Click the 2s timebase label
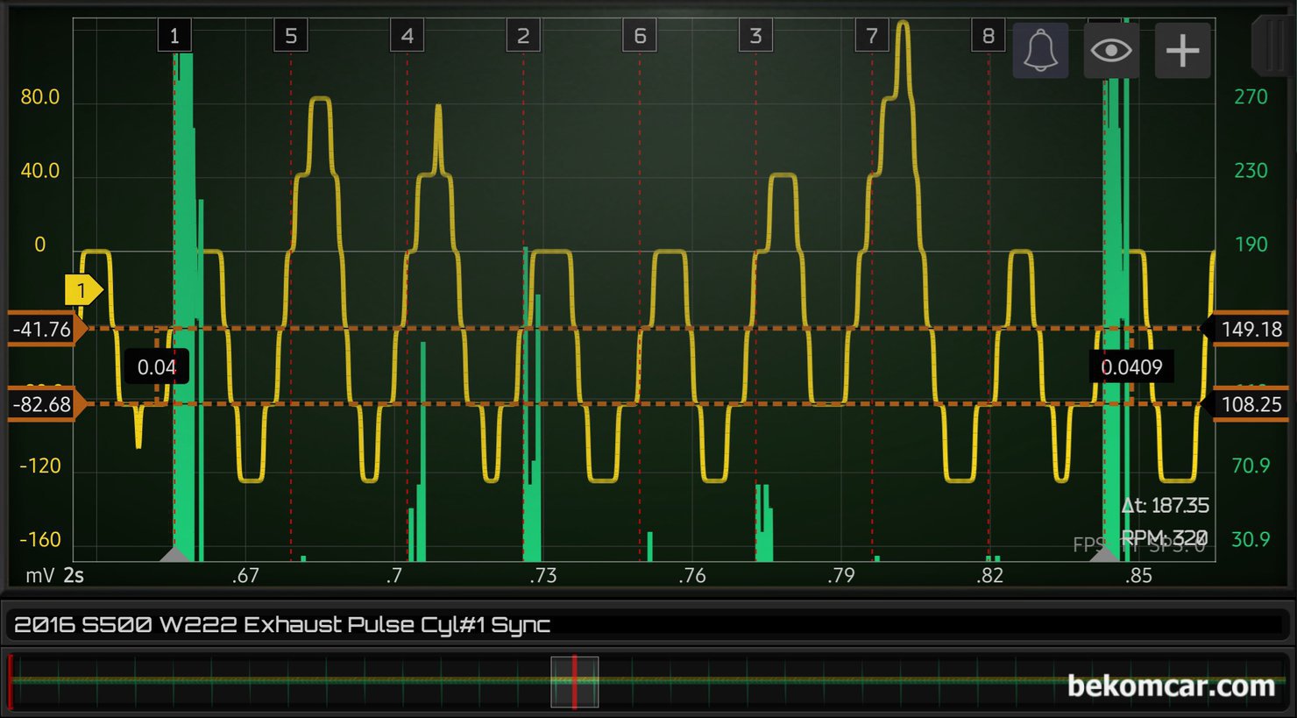 pos(74,575)
